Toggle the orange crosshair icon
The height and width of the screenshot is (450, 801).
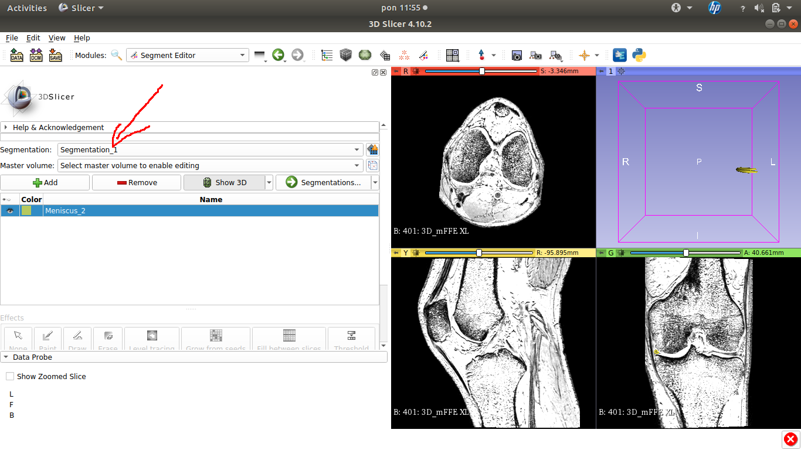point(584,55)
